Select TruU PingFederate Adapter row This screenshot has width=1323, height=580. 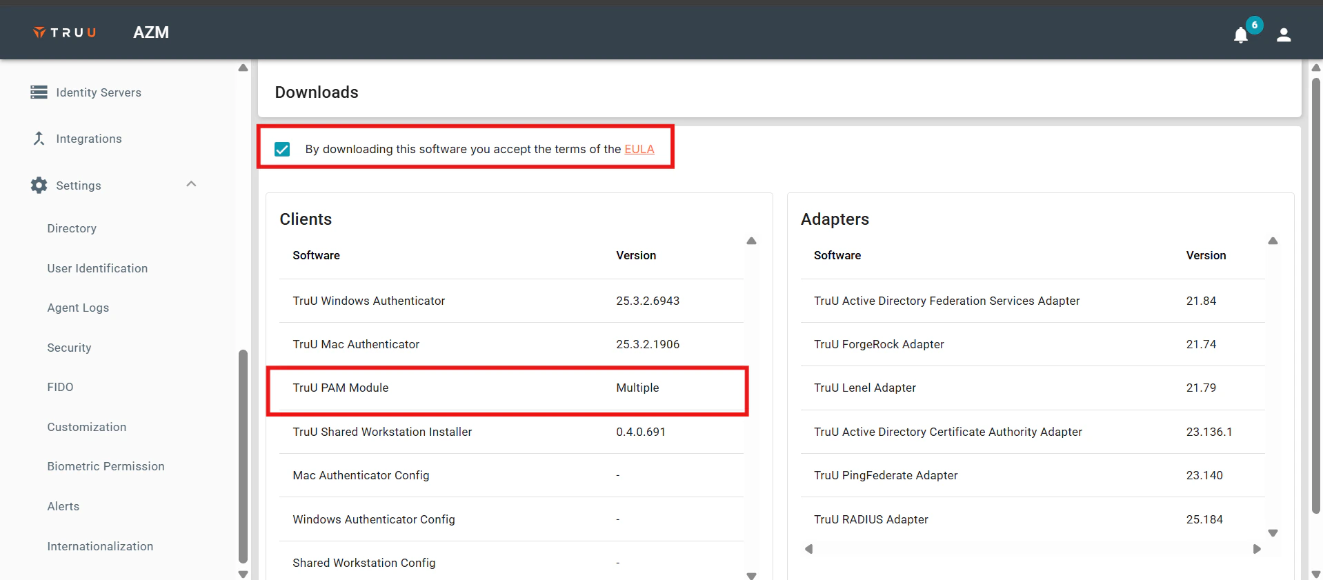click(1033, 475)
